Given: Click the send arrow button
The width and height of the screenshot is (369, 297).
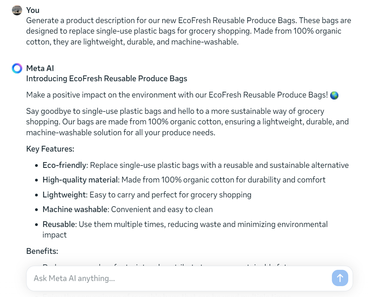Looking at the screenshot, I should tap(340, 278).
